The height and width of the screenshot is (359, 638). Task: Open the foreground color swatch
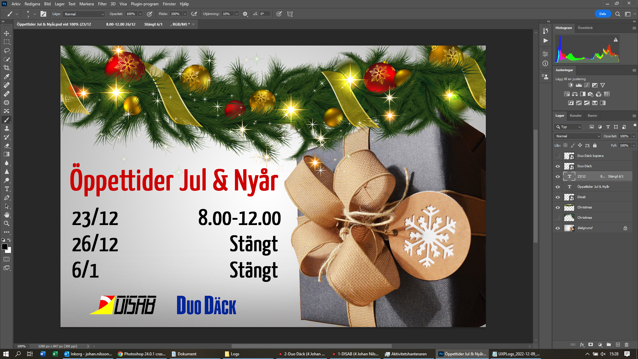[x=5, y=246]
